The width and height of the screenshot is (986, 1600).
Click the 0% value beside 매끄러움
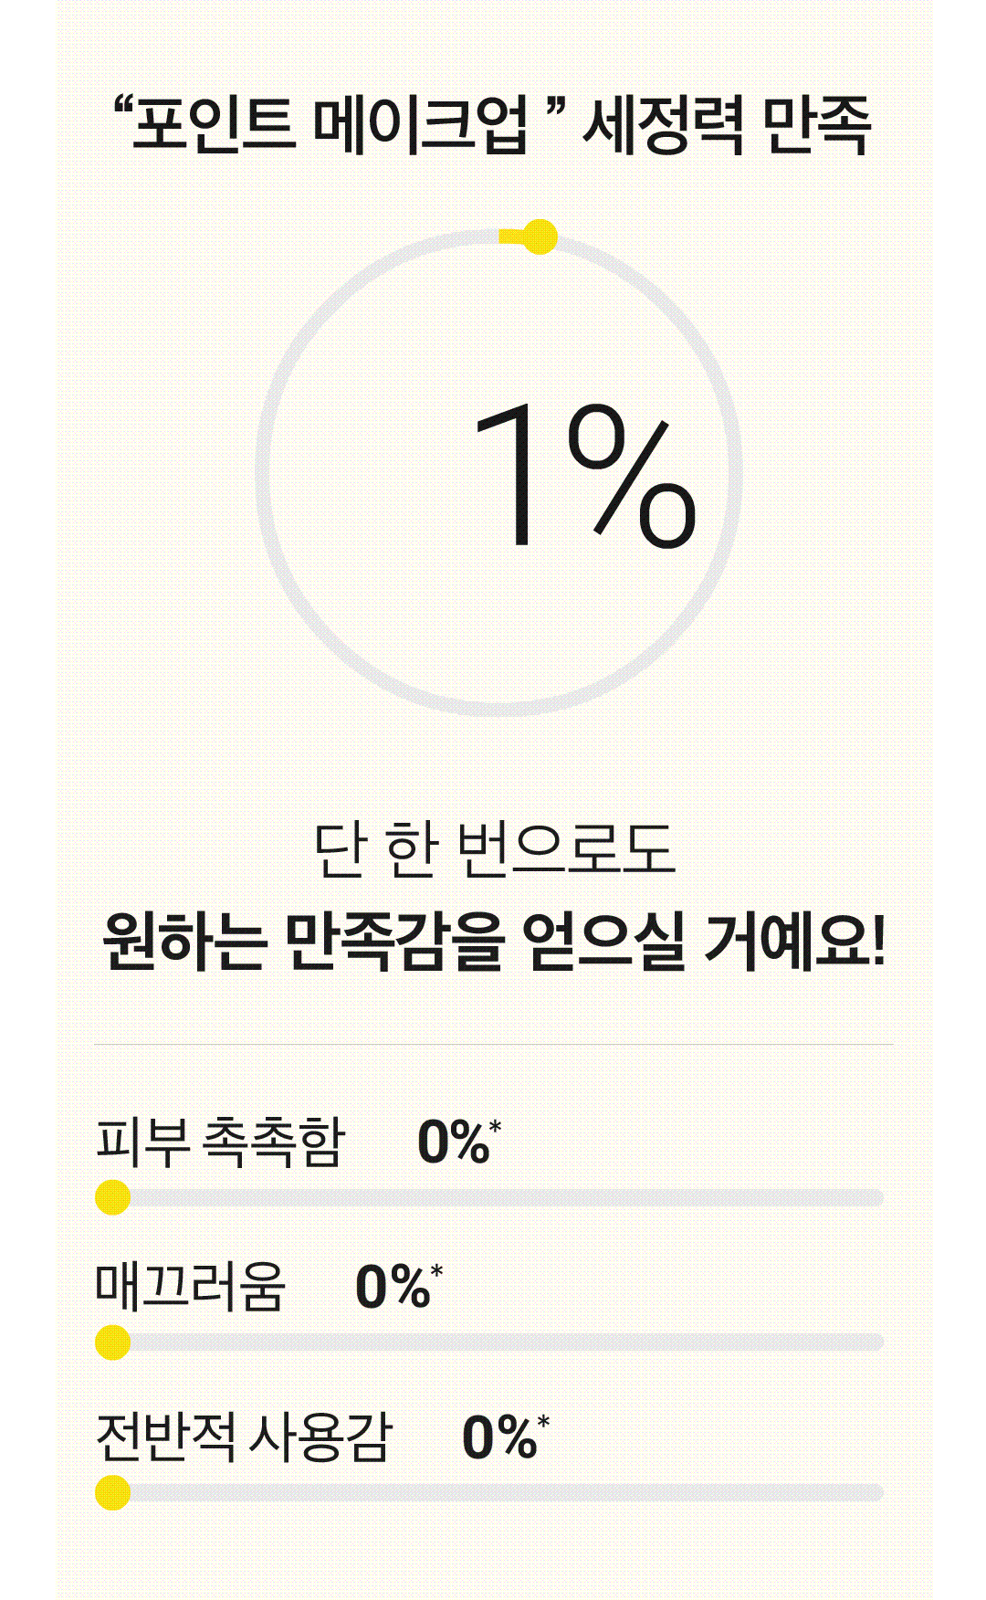(393, 1286)
